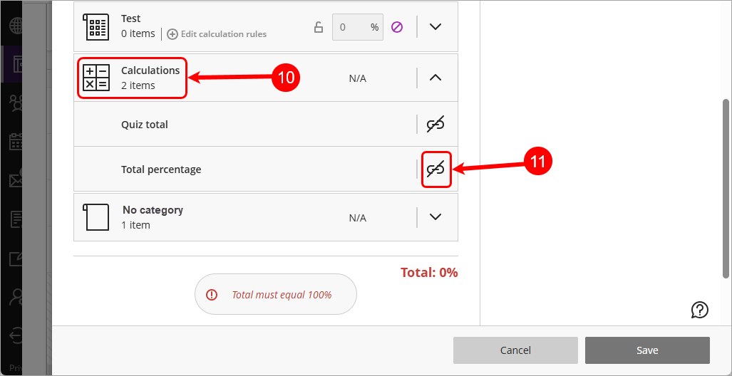Click Edit calculation rules link
Screen dimensions: 732x376
coord(217,34)
